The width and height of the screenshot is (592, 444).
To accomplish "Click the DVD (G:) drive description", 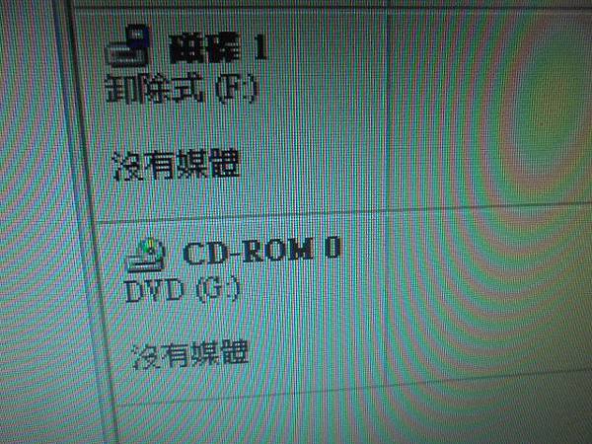I will pyautogui.click(x=183, y=290).
